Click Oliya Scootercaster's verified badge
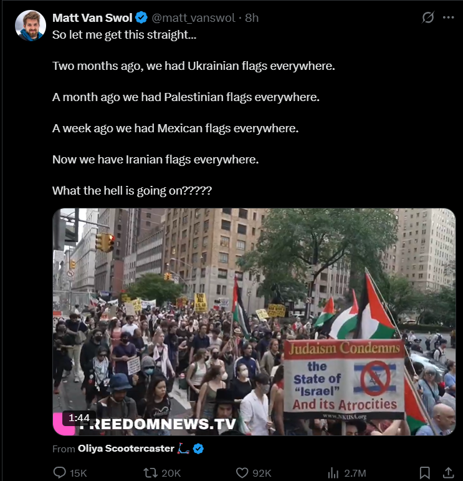 198,449
